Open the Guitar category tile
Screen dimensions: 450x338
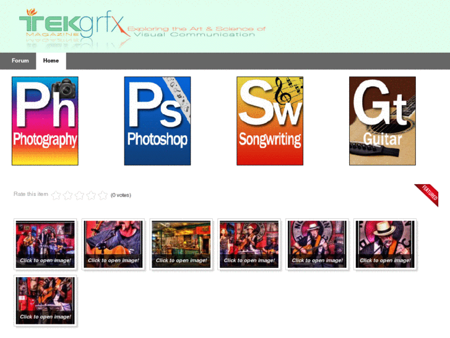click(383, 121)
